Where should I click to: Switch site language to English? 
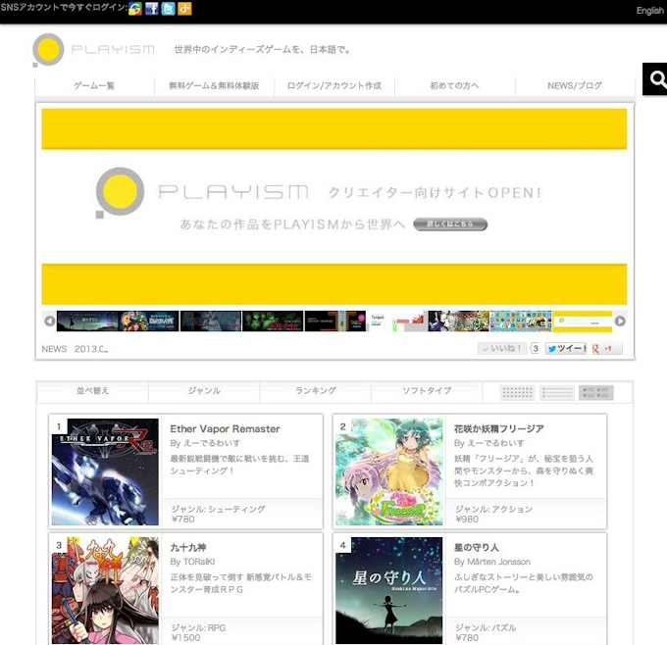coord(649,11)
